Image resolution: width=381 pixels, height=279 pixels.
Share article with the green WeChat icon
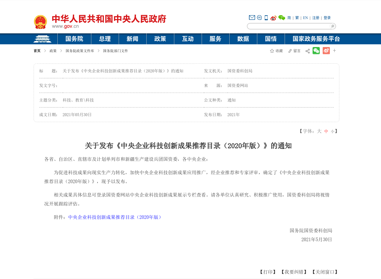(316, 51)
